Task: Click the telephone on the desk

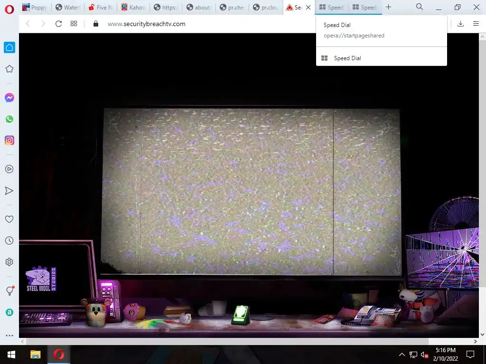Action: coord(372,316)
